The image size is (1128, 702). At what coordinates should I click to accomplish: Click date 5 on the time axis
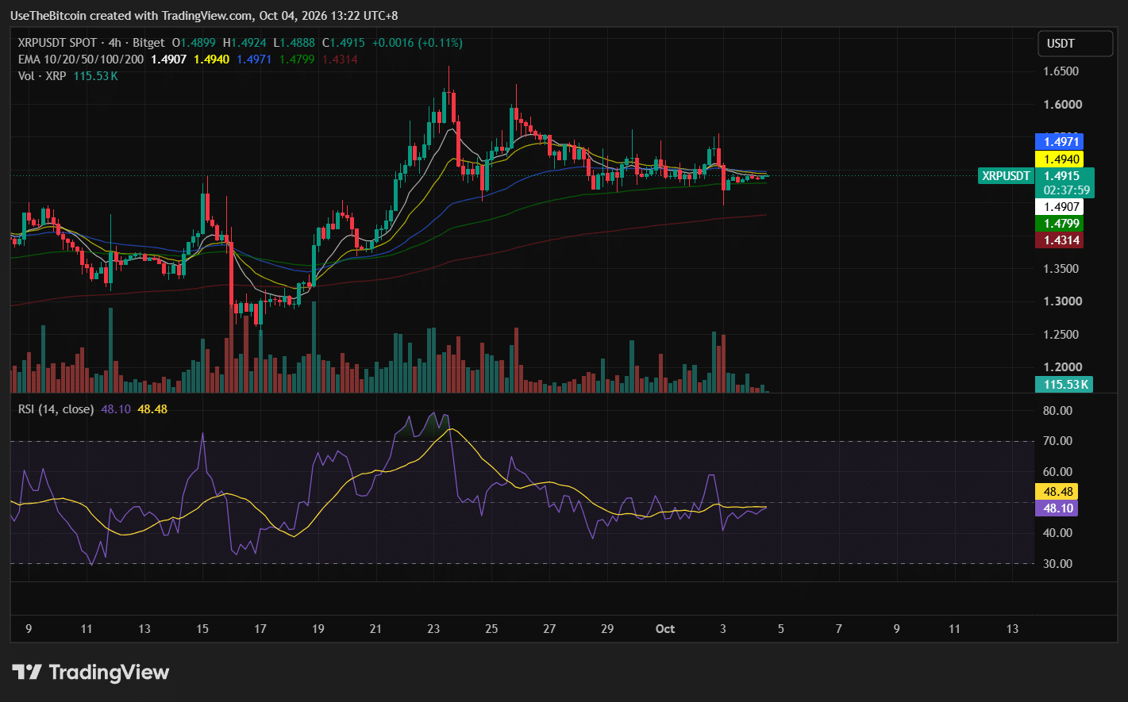[x=781, y=629]
